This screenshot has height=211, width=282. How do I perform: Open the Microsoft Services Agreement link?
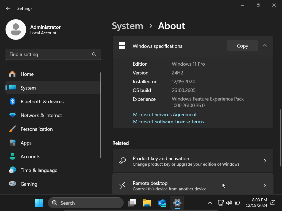click(x=165, y=115)
